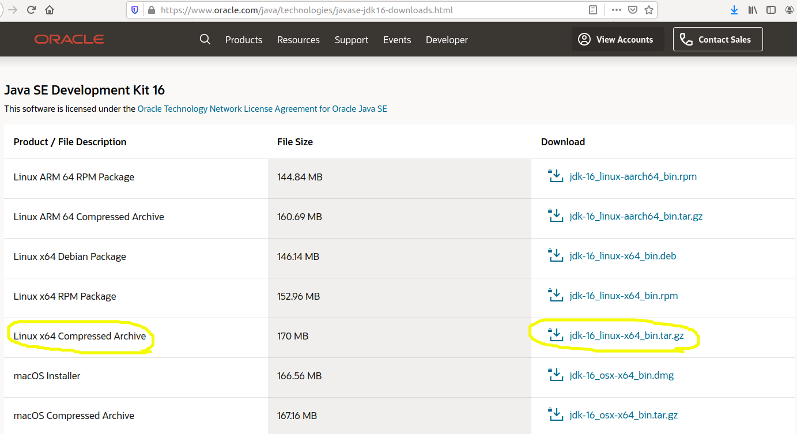Open Firefox account profile icon
Image resolution: width=797 pixels, height=434 pixels.
point(790,10)
